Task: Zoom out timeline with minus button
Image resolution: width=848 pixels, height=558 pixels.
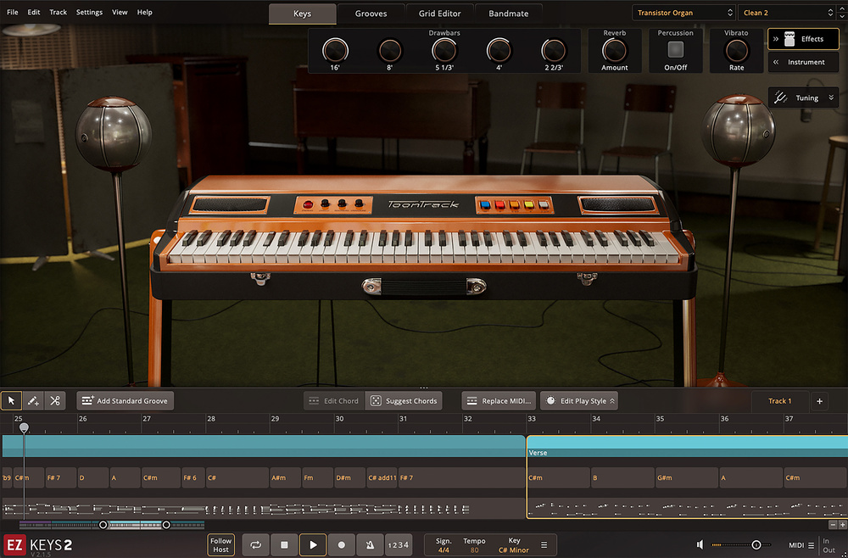Action: tap(833, 524)
